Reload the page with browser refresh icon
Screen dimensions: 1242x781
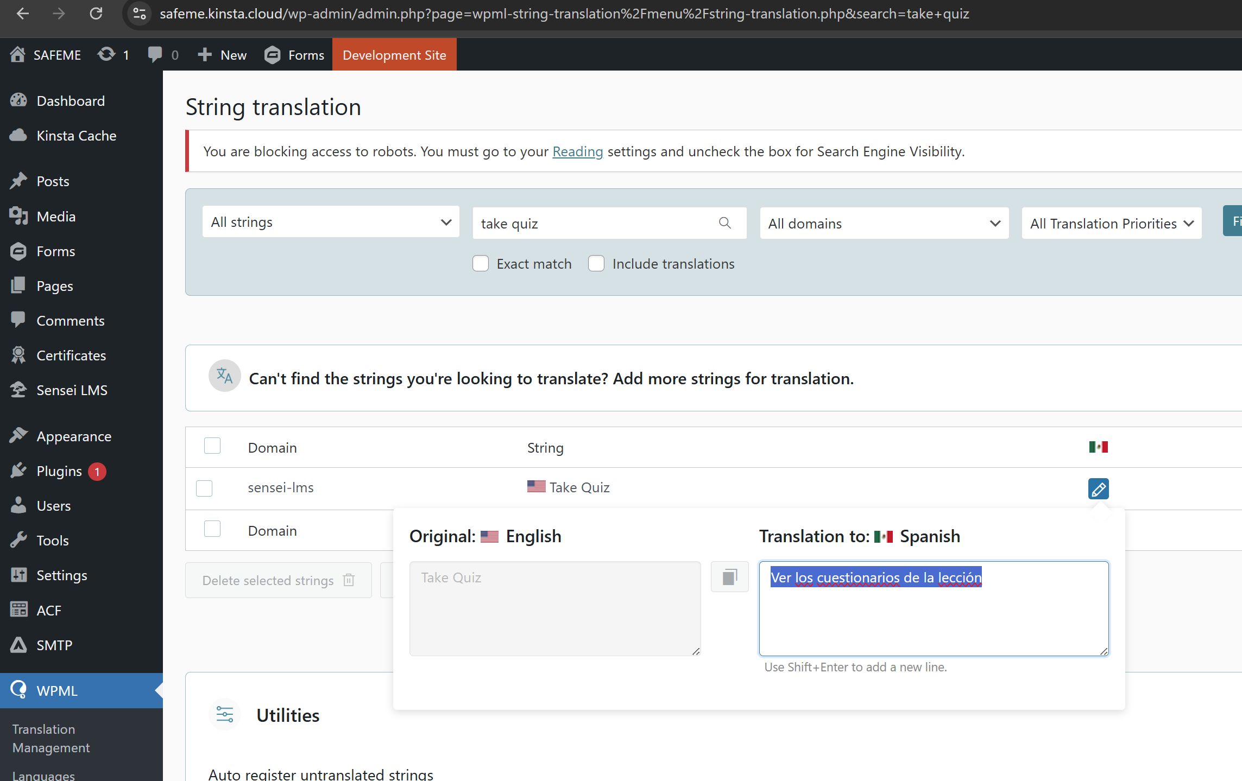point(96,14)
